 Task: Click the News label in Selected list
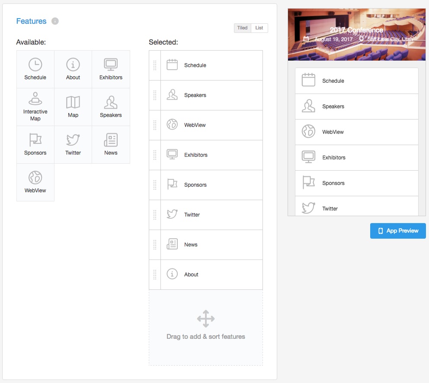pyautogui.click(x=191, y=244)
